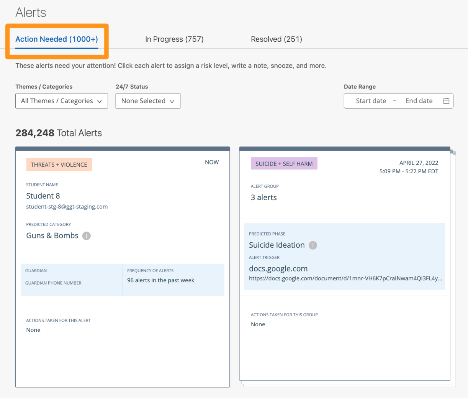Open the Student 8 name in alert card
The height and width of the screenshot is (398, 468).
point(43,196)
